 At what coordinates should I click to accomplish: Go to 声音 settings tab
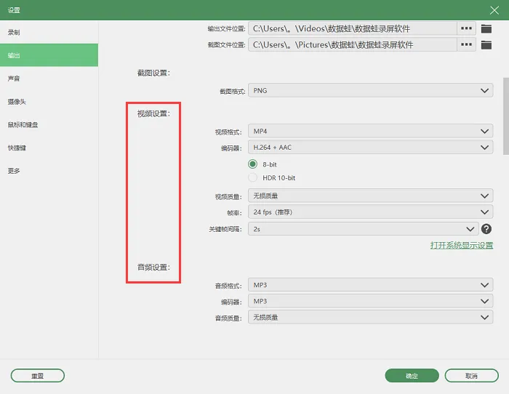click(49, 79)
